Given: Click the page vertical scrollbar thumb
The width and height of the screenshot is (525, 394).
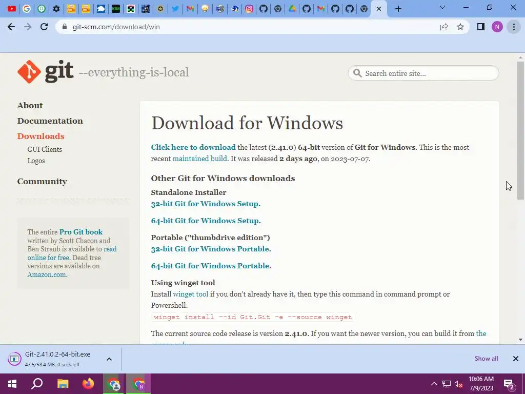Looking at the screenshot, I should coord(520,130).
